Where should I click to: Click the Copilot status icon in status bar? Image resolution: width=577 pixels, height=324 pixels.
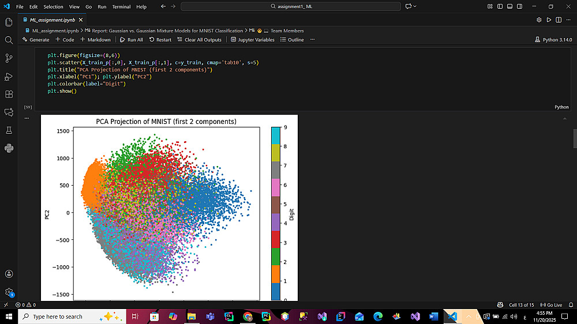point(500,305)
